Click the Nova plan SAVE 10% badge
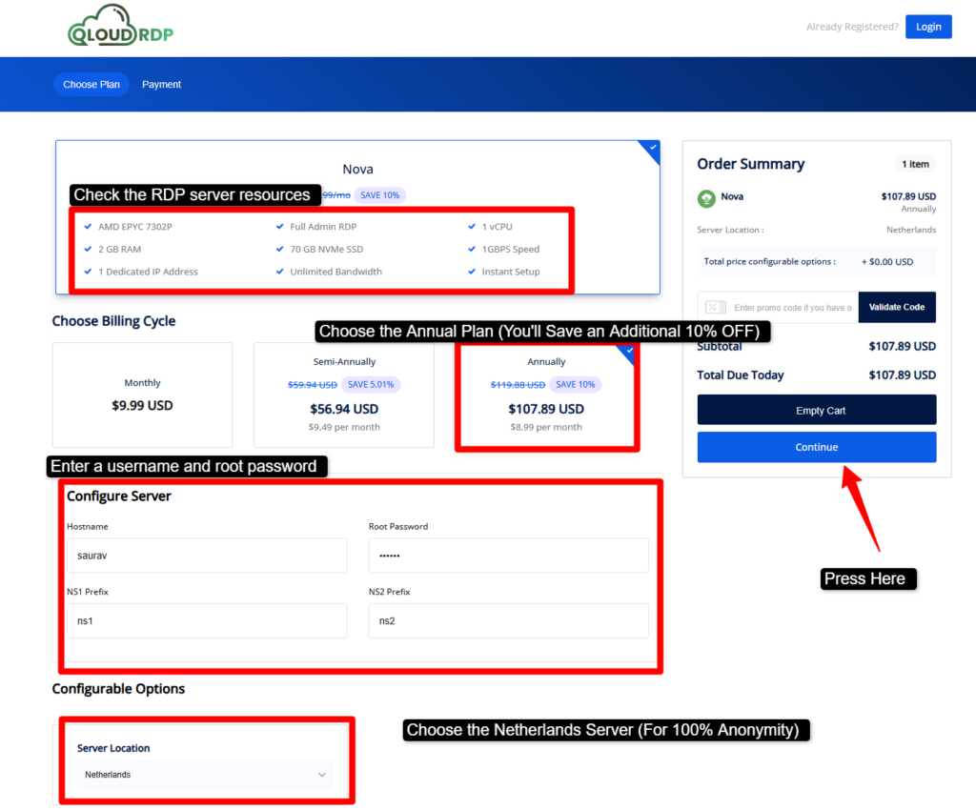The height and width of the screenshot is (810, 976). tap(379, 195)
